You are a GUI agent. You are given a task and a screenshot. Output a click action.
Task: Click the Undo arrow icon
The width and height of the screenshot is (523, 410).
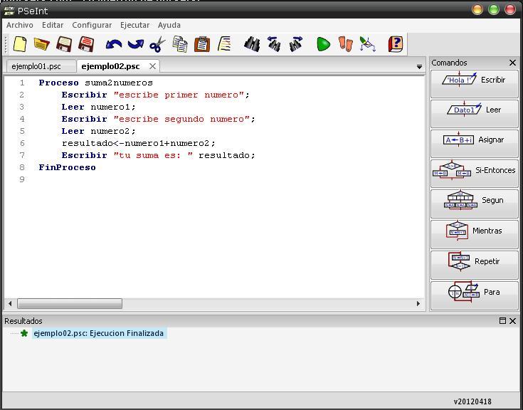[x=113, y=44]
